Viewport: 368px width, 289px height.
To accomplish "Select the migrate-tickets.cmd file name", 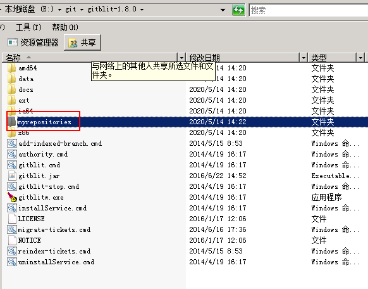I will pos(54,229).
